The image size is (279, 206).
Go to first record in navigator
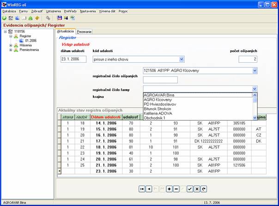pyautogui.click(x=142, y=189)
